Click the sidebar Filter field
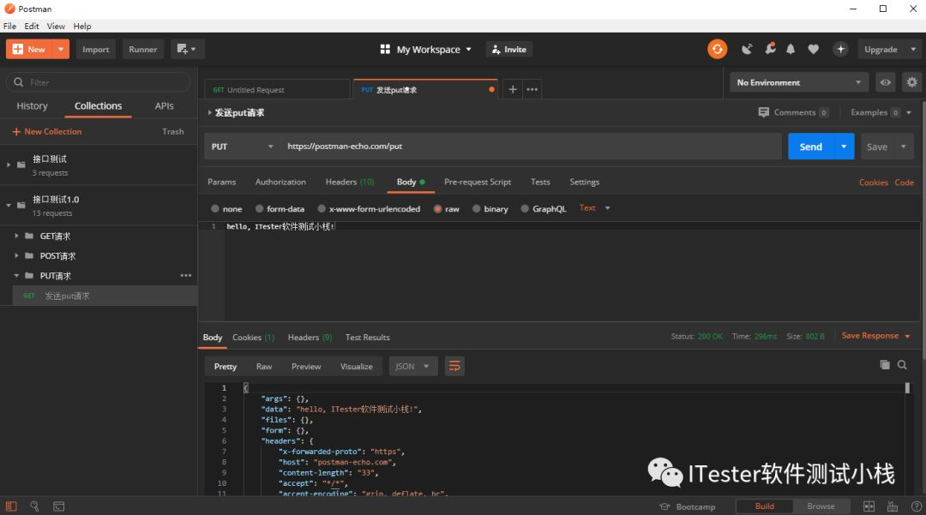This screenshot has width=926, height=515. pyautogui.click(x=99, y=82)
